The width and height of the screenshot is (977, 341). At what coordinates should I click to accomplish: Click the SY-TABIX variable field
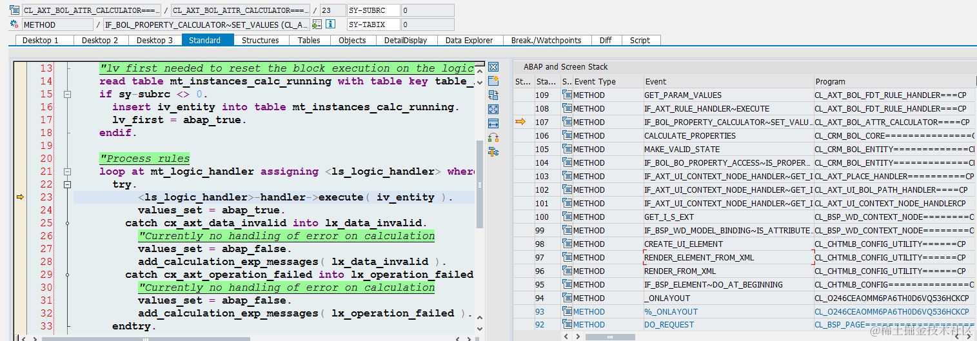click(x=373, y=24)
